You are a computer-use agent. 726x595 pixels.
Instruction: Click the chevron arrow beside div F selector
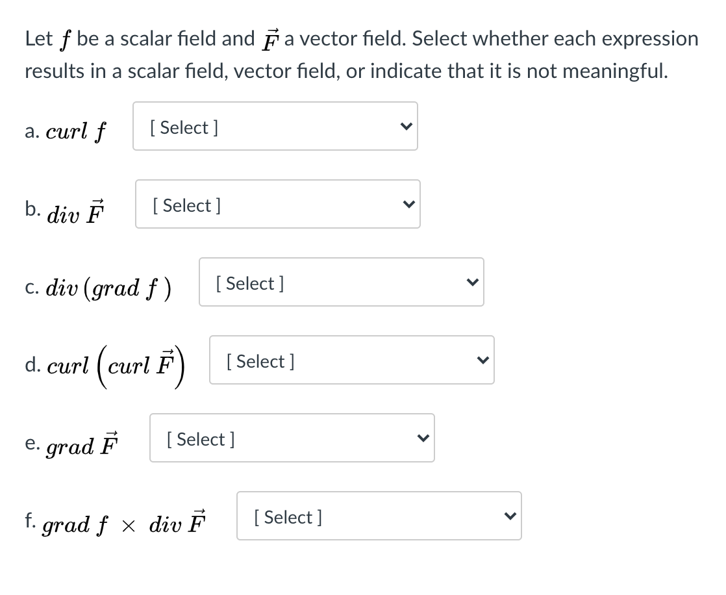point(408,203)
